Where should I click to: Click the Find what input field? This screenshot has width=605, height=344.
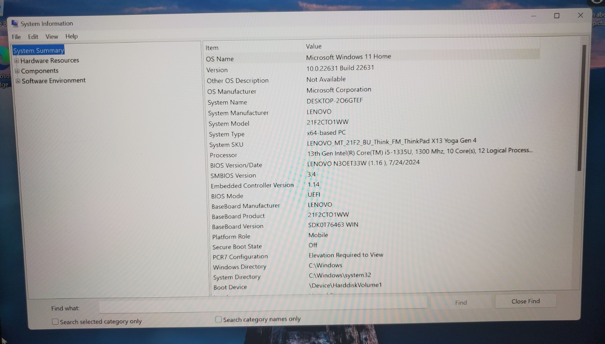click(263, 305)
